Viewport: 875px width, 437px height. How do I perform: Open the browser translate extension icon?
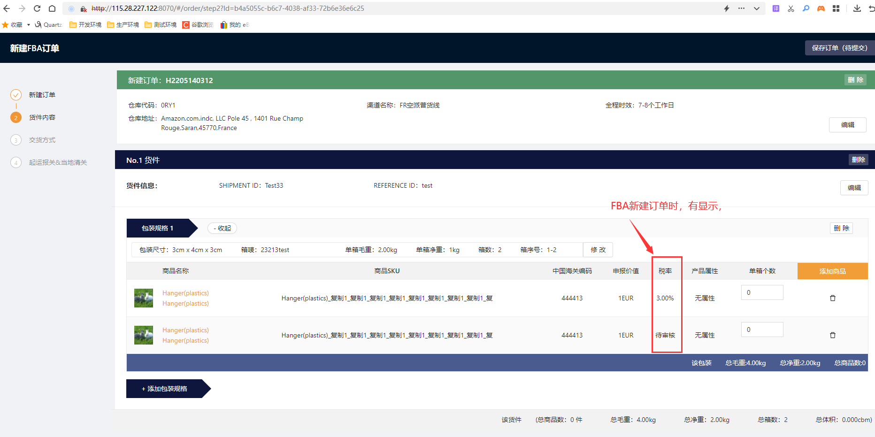pyautogui.click(x=775, y=8)
